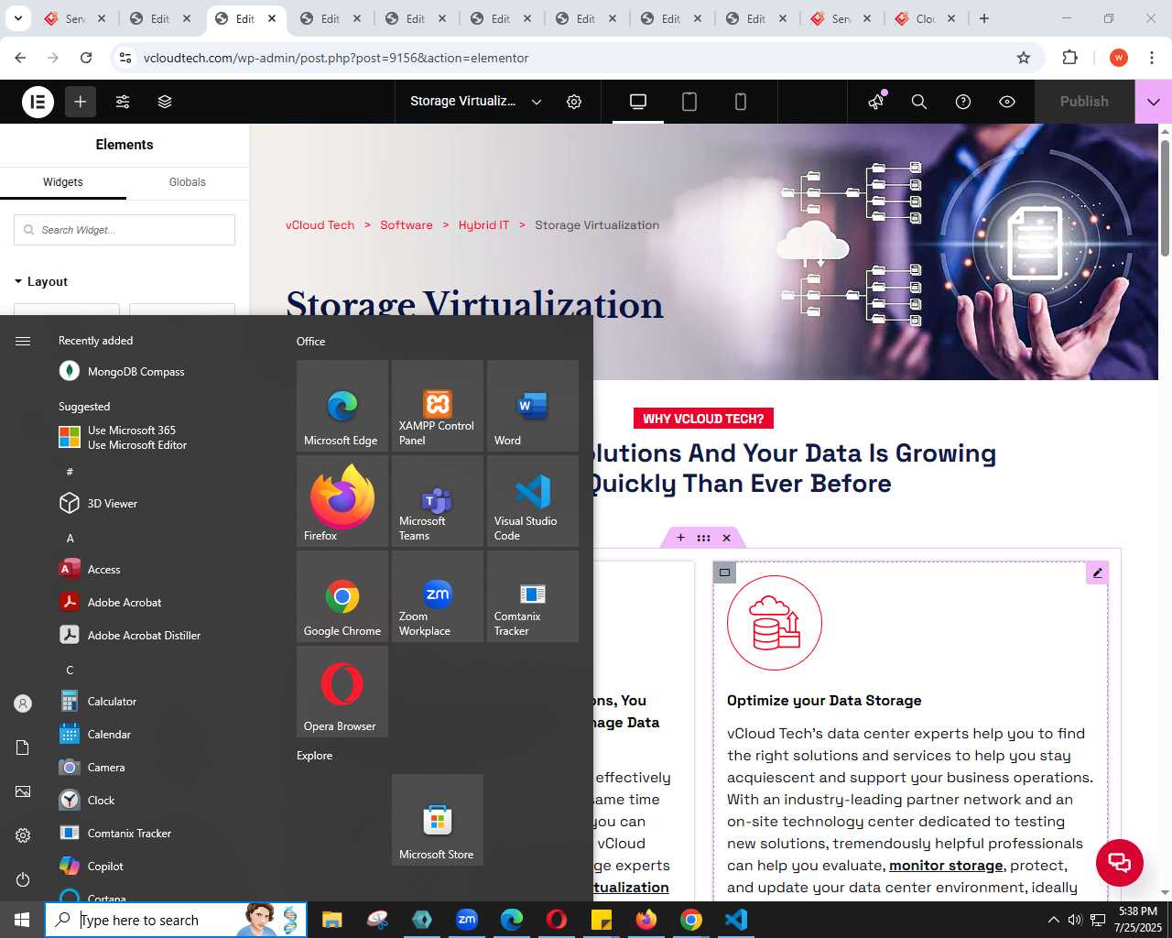This screenshot has width=1172, height=938.
Task: Click the Search Widget field
Action: pos(125,230)
